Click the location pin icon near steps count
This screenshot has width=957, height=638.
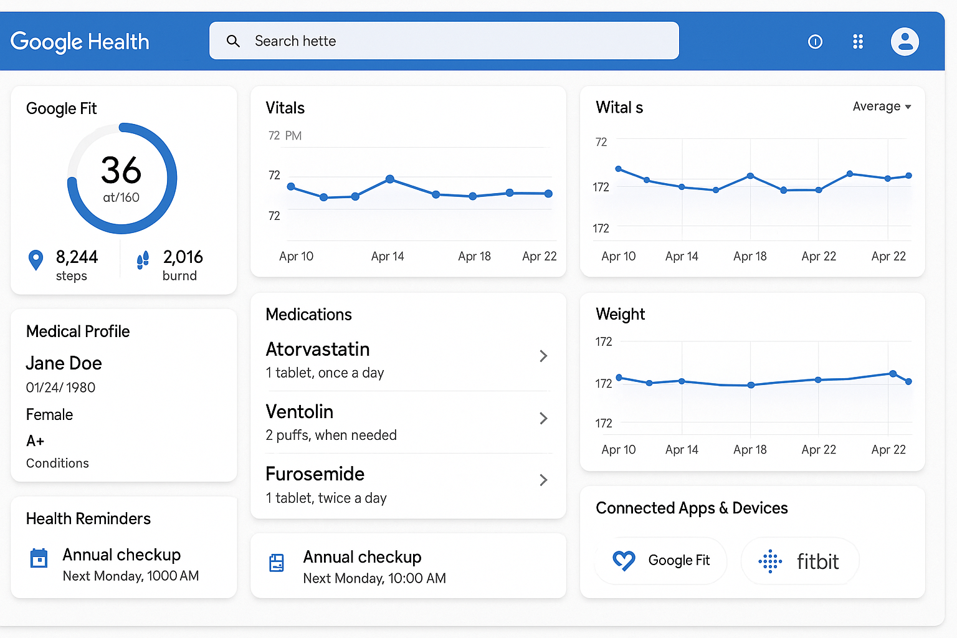(36, 260)
